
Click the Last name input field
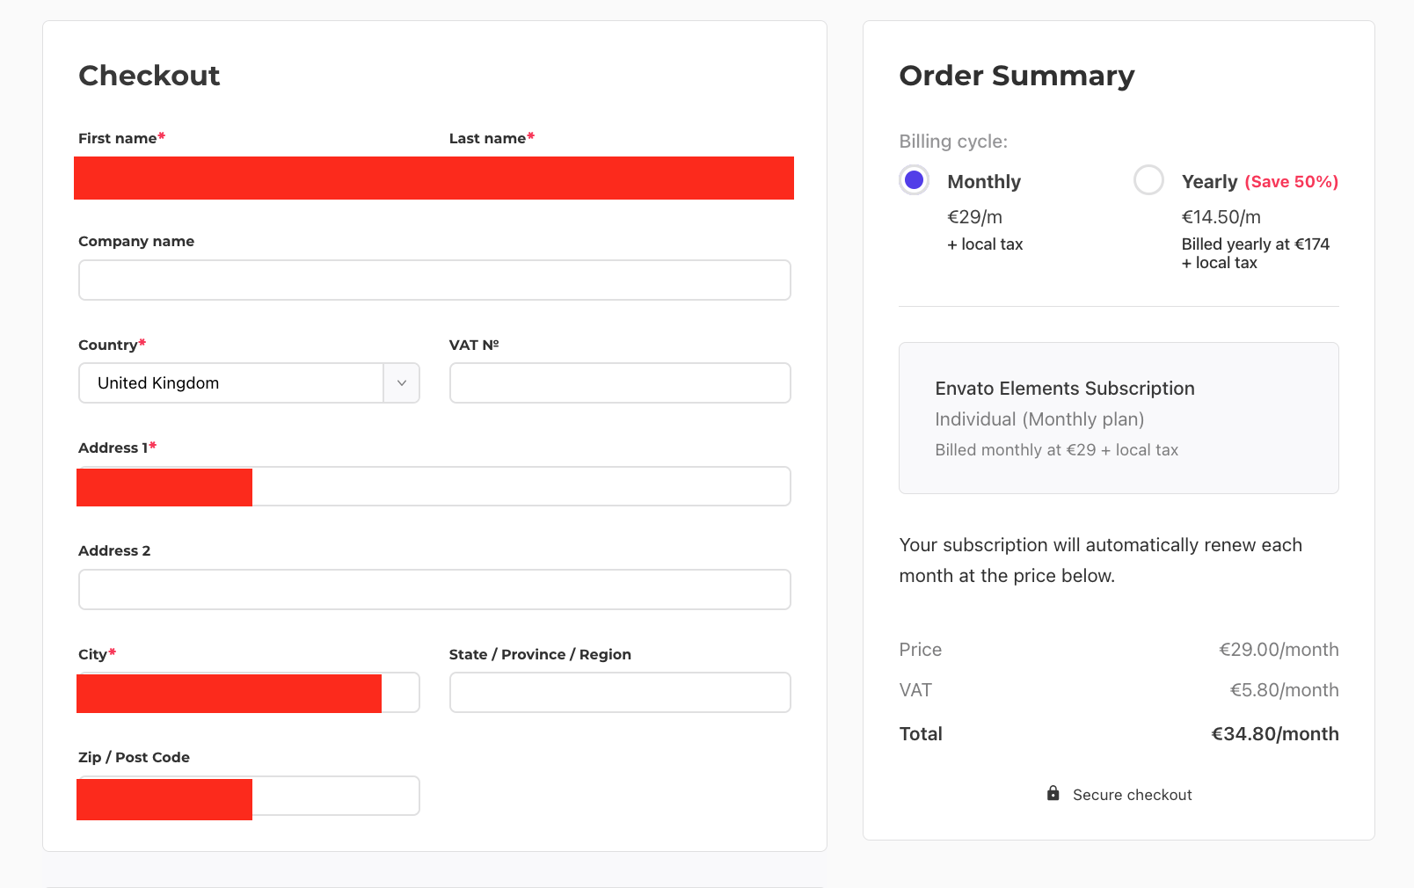coord(620,178)
